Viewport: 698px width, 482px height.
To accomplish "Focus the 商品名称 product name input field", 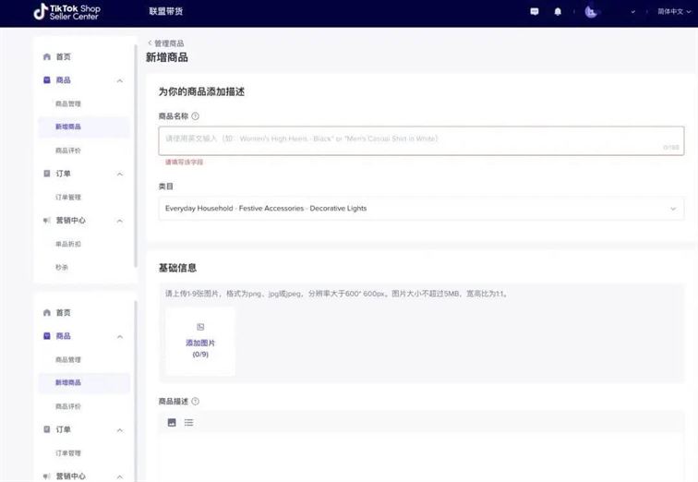I will point(421,140).
